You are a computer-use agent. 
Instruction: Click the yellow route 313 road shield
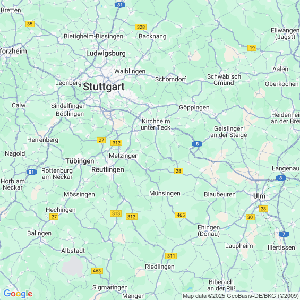tap(116, 213)
